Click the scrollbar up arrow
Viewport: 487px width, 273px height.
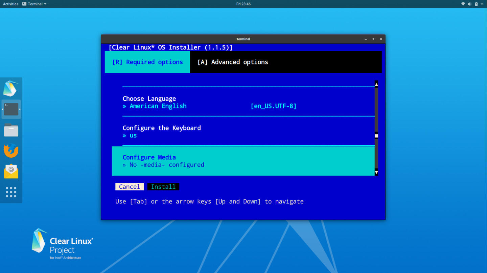point(376,84)
